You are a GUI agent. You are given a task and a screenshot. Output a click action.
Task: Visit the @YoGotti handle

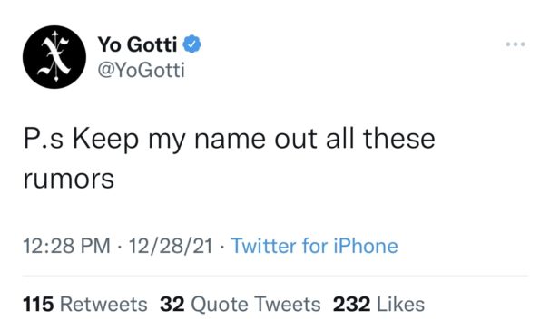142,70
